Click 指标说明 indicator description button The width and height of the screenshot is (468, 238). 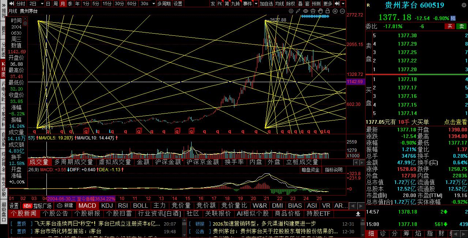(333, 170)
